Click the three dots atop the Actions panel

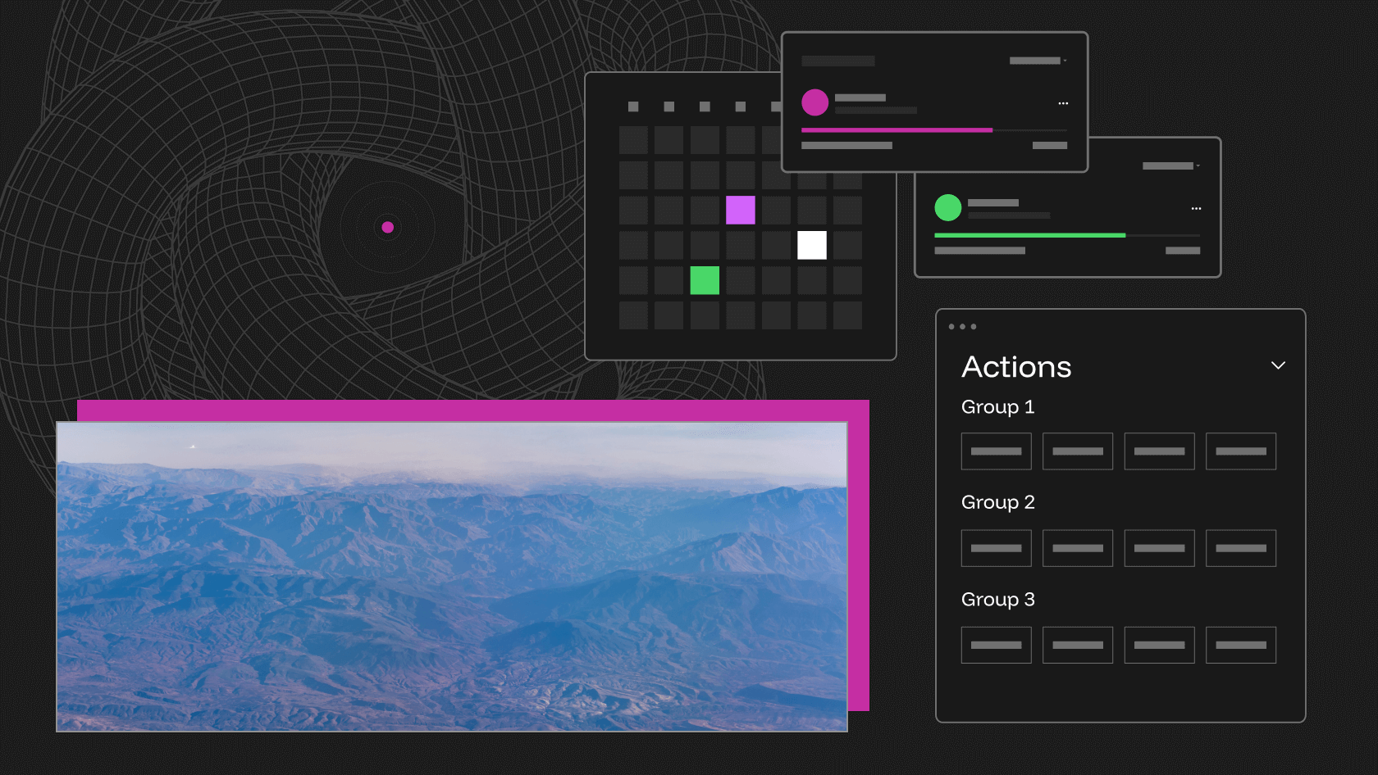(x=962, y=327)
